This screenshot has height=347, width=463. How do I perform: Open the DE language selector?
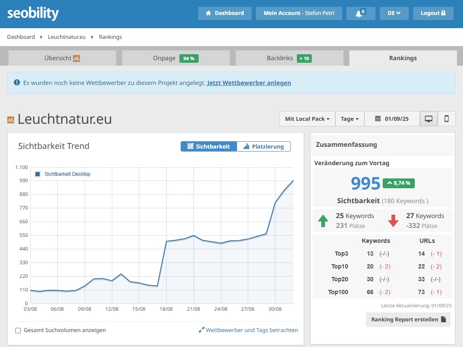pos(393,13)
